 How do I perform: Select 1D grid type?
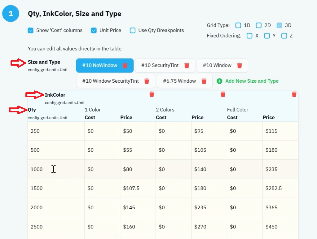click(238, 25)
